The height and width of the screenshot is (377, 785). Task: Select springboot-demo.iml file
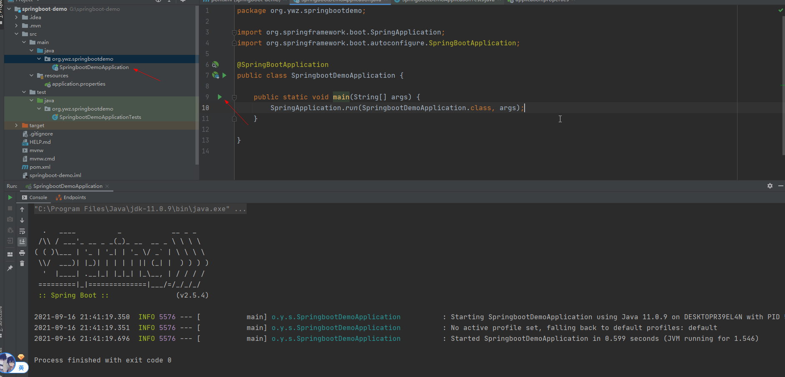pos(55,175)
